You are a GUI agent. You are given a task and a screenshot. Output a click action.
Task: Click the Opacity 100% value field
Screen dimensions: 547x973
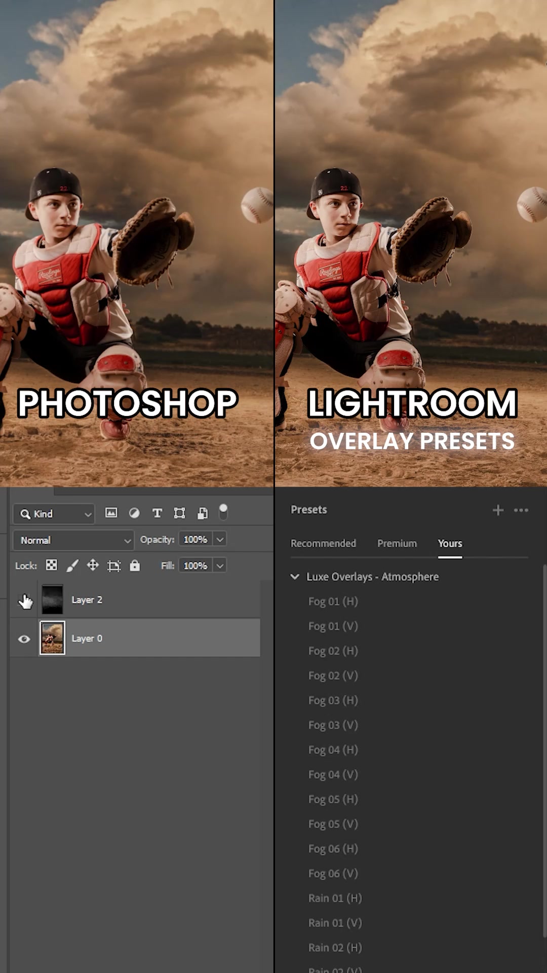point(196,539)
